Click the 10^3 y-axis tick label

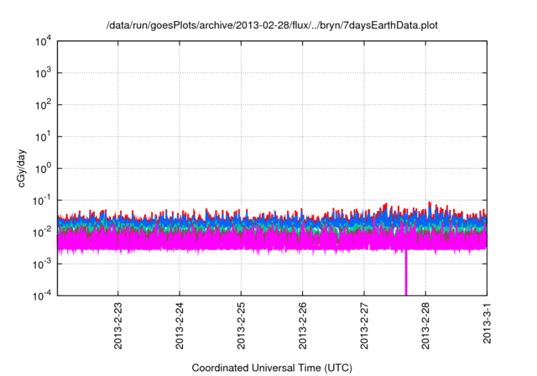point(44,73)
